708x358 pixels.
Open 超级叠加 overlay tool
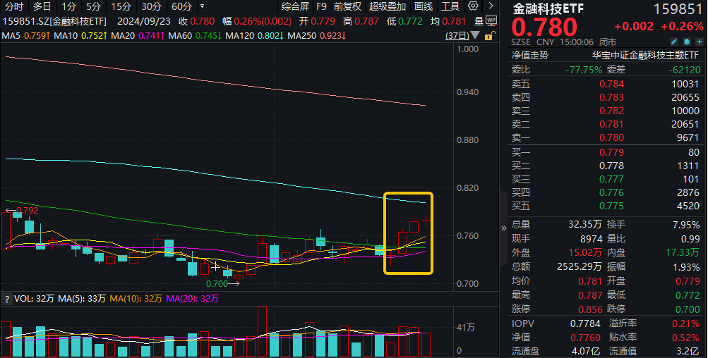tap(388, 6)
